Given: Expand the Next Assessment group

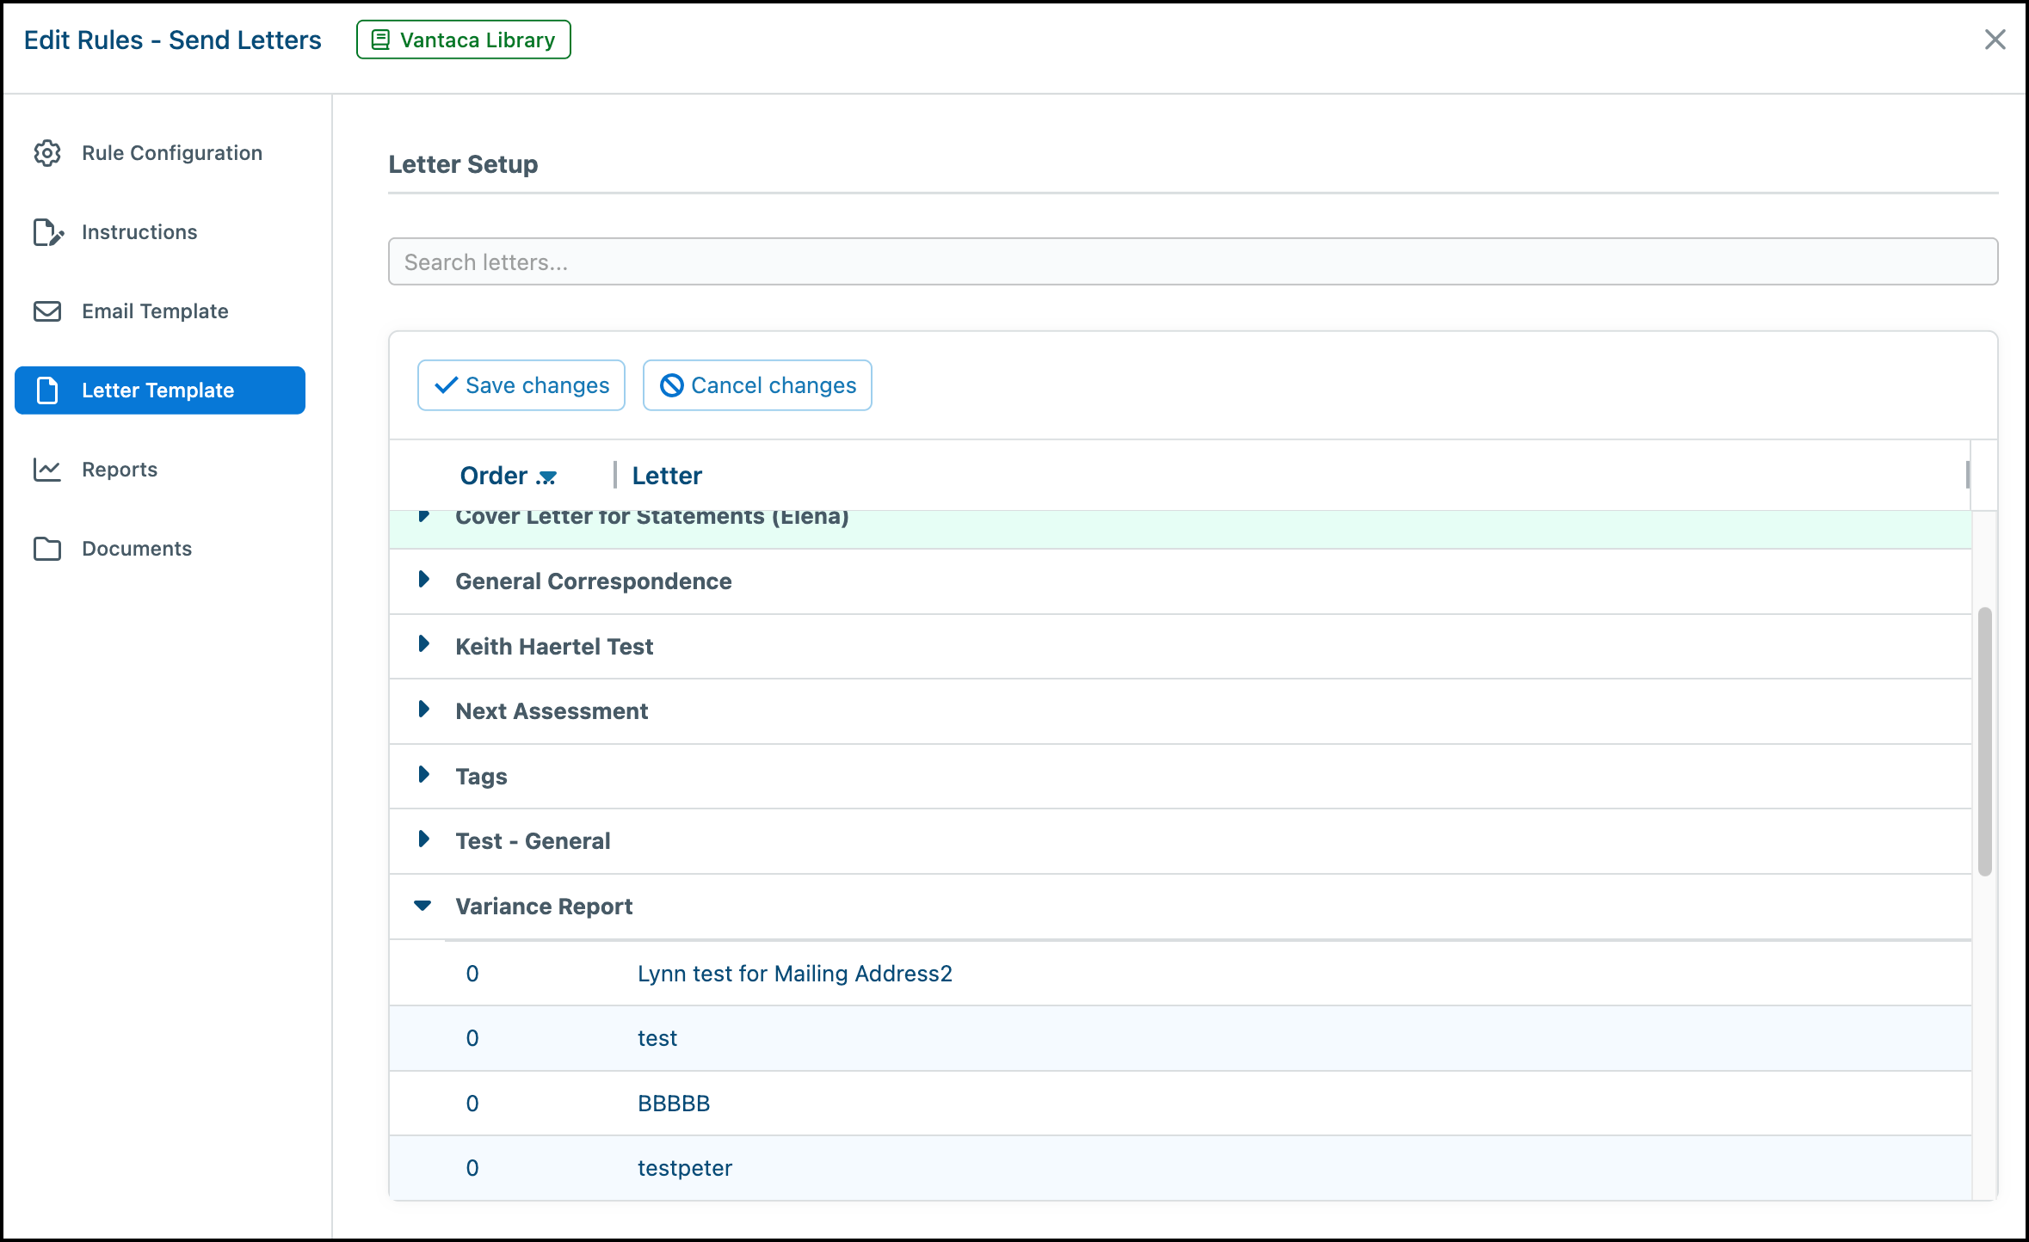Looking at the screenshot, I should pos(423,710).
